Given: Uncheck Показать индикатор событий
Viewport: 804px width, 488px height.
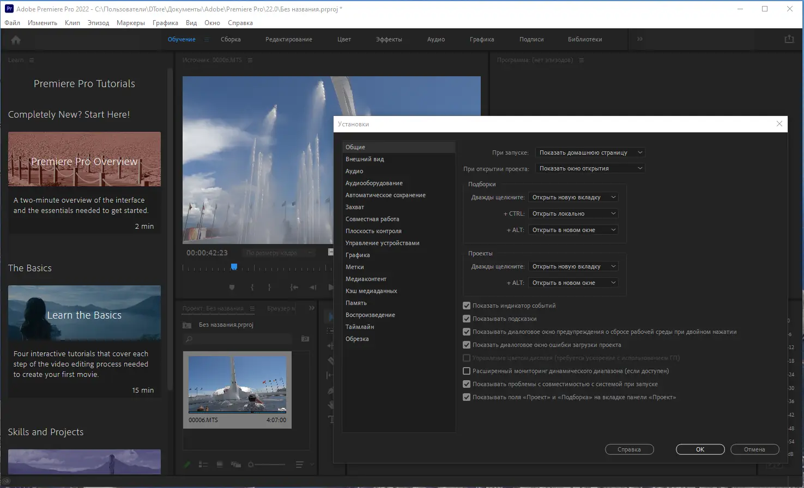Looking at the screenshot, I should [467, 306].
